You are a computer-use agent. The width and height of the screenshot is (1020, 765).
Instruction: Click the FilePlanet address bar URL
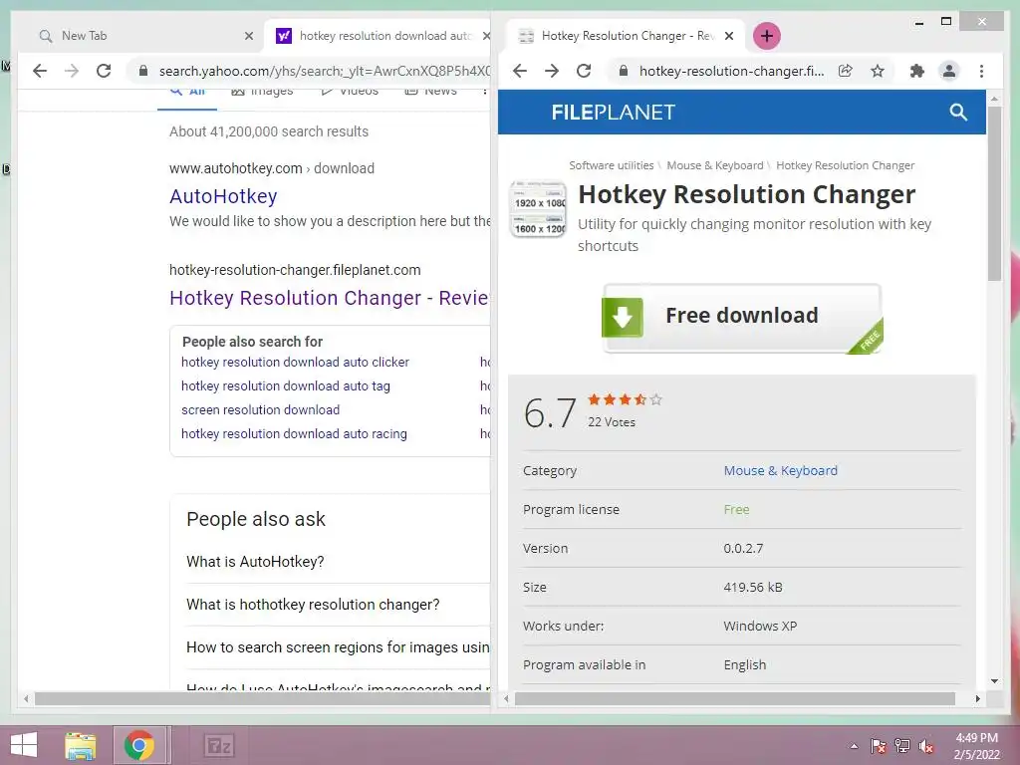[731, 71]
